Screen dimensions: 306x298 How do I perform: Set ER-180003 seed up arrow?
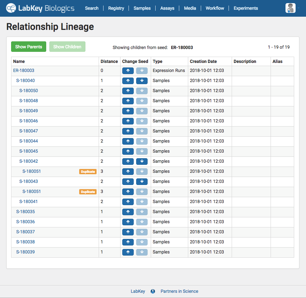click(128, 71)
